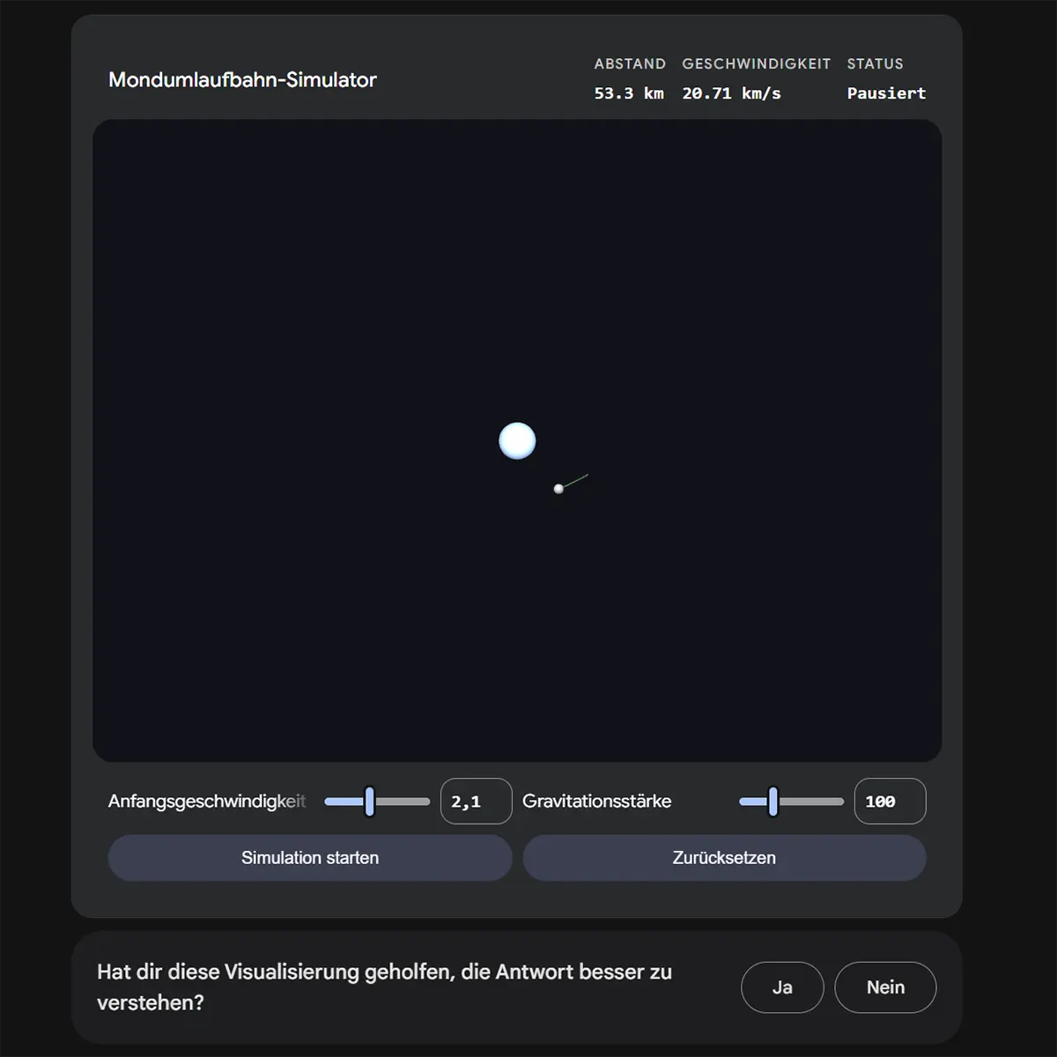The height and width of the screenshot is (1057, 1057).
Task: Click the orbiting moon with velocity vector
Action: [x=558, y=489]
